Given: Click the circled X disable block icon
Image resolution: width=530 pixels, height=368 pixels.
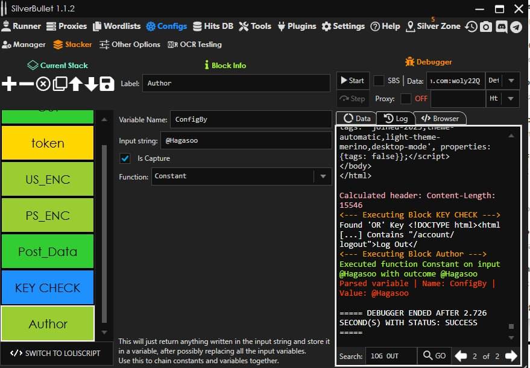Looking at the screenshot, I should point(43,84).
